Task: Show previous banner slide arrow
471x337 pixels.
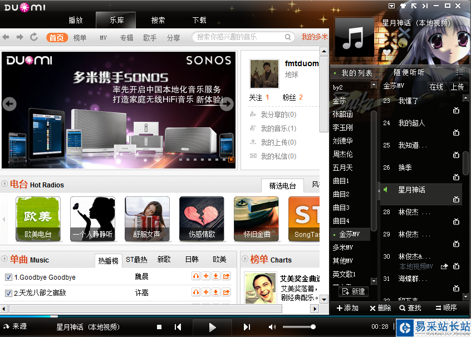Action: pyautogui.click(x=9, y=104)
